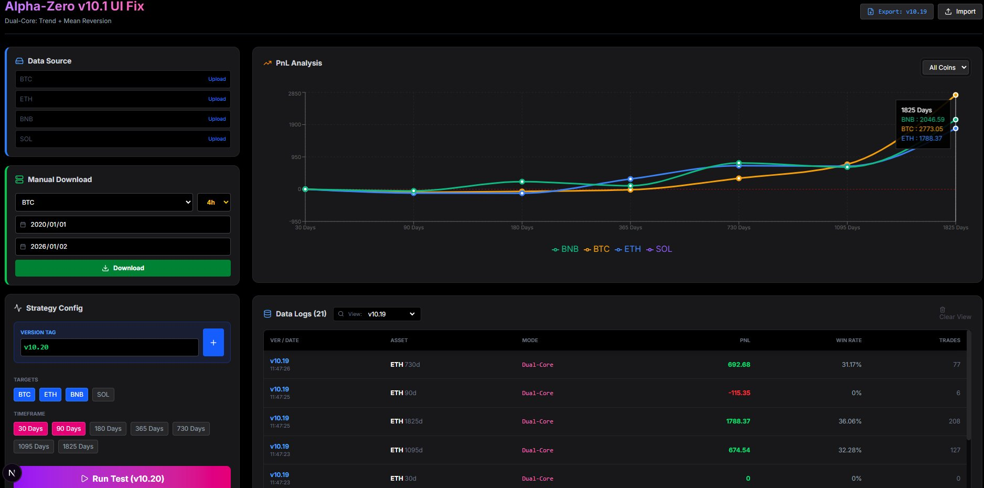
Task: Click the plus icon beside version tag
Action: click(213, 343)
